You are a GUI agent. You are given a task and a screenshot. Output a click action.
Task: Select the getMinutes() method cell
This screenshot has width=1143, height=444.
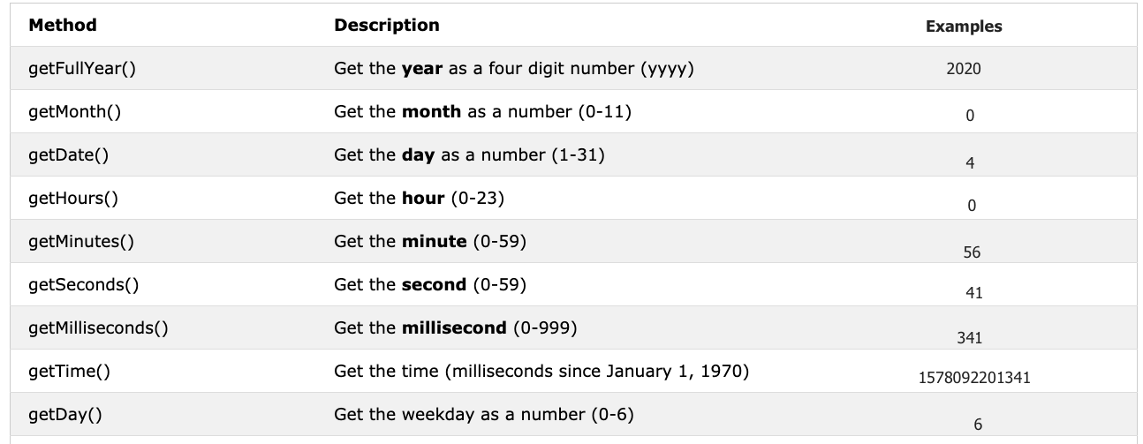coord(81,242)
